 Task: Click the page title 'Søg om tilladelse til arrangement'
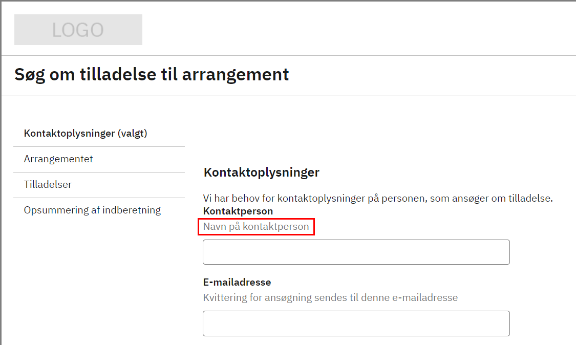coord(152,75)
